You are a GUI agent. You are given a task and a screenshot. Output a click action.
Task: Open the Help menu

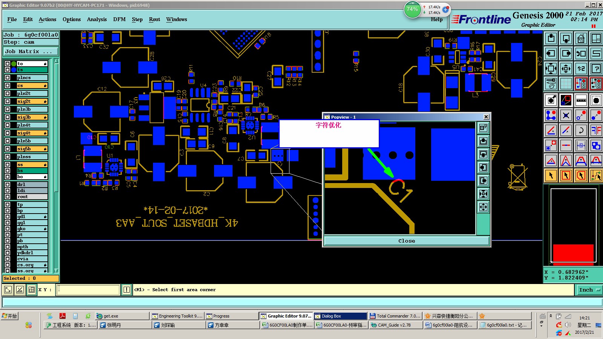tap(437, 19)
